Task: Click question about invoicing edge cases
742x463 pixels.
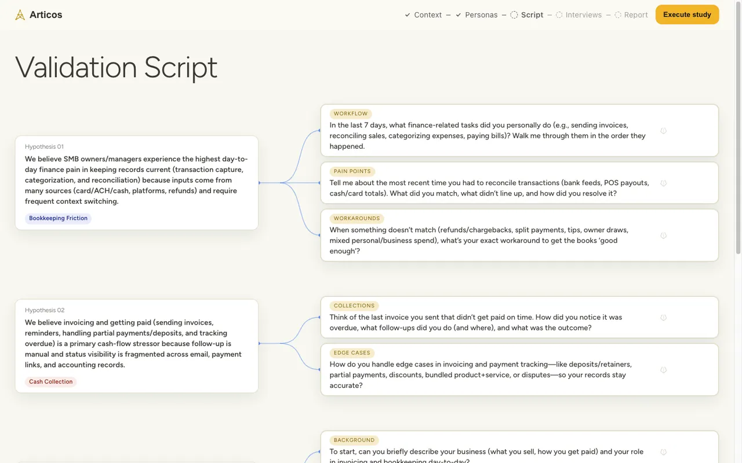Action: (481, 375)
